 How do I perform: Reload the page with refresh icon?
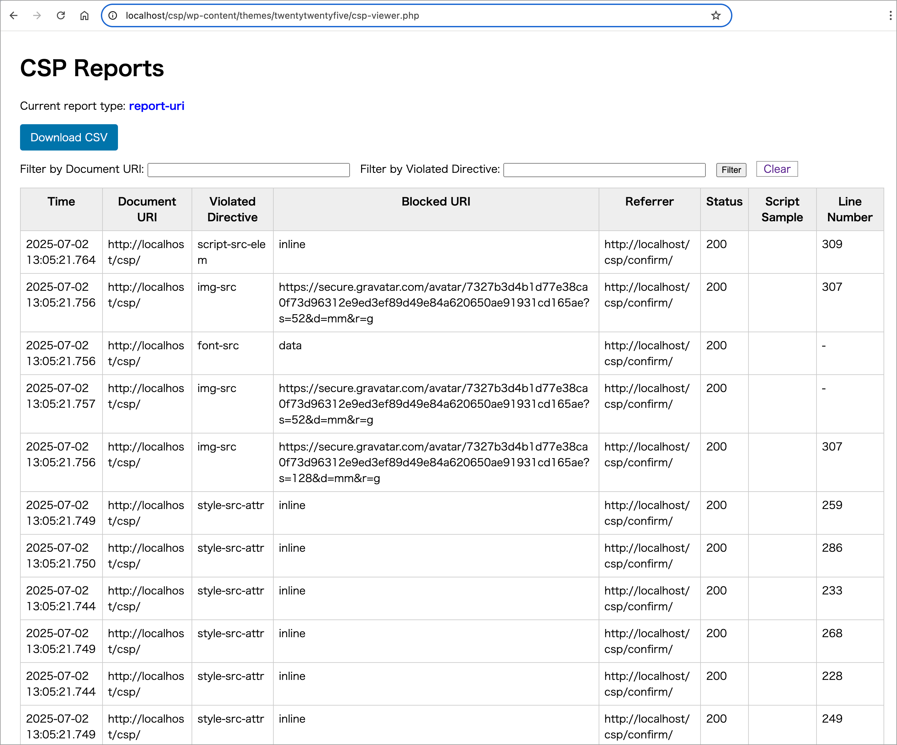61,16
